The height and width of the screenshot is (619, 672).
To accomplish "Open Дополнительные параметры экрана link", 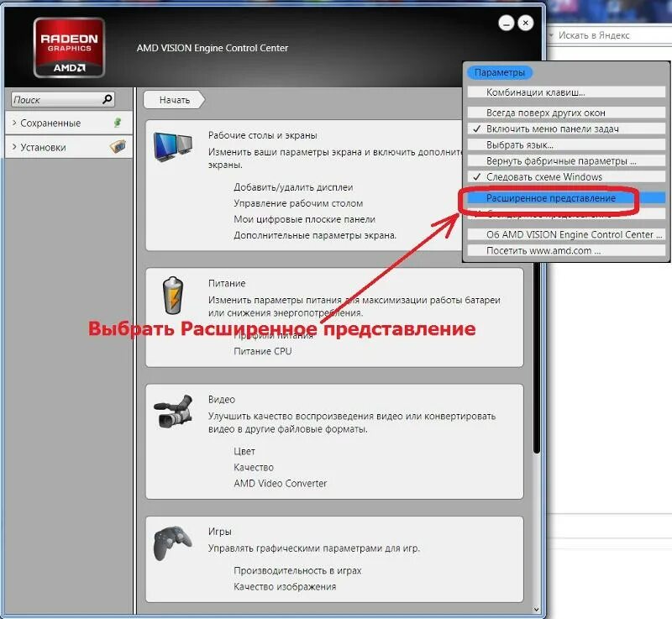I will click(x=315, y=235).
